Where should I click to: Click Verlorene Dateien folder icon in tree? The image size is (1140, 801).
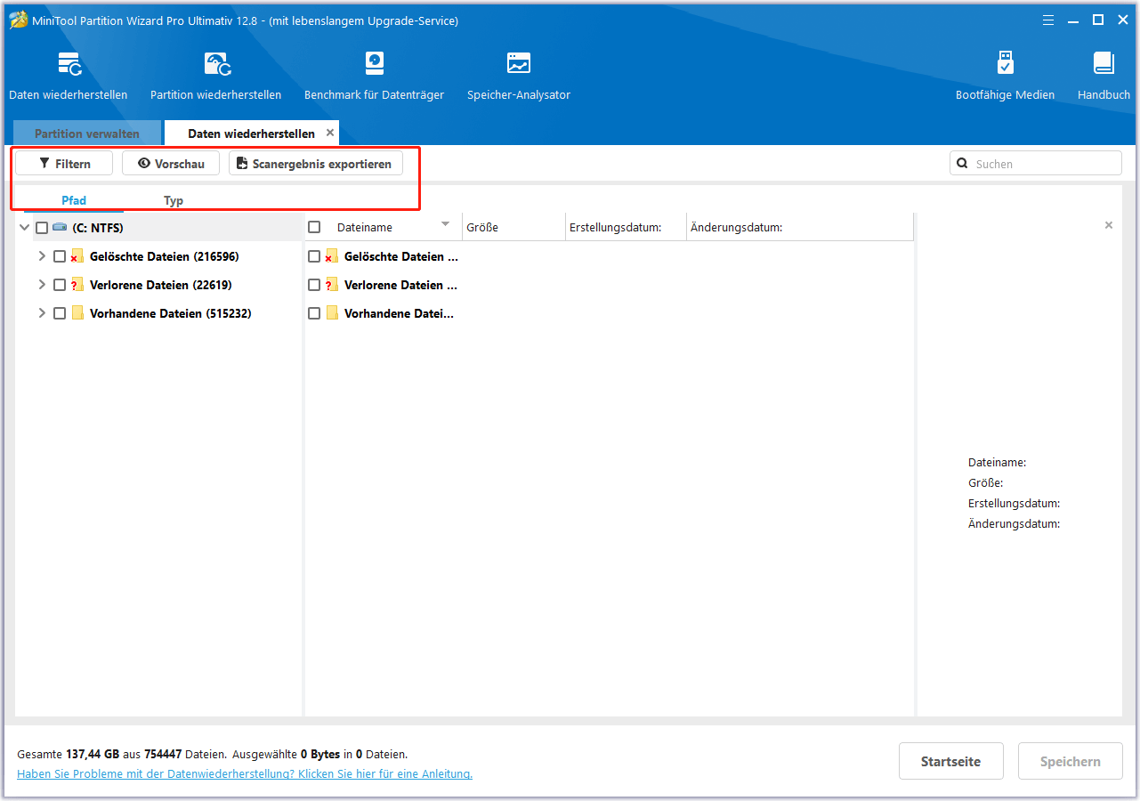coord(77,285)
